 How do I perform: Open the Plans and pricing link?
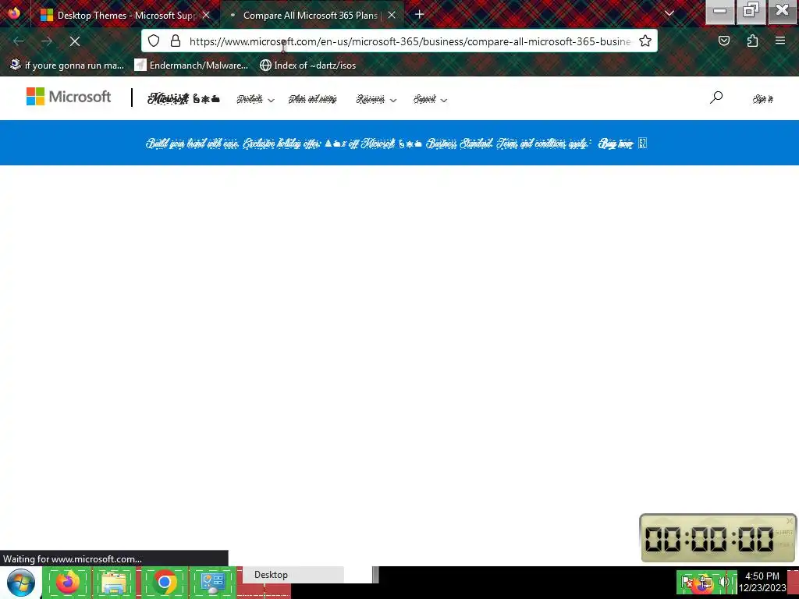[313, 99]
